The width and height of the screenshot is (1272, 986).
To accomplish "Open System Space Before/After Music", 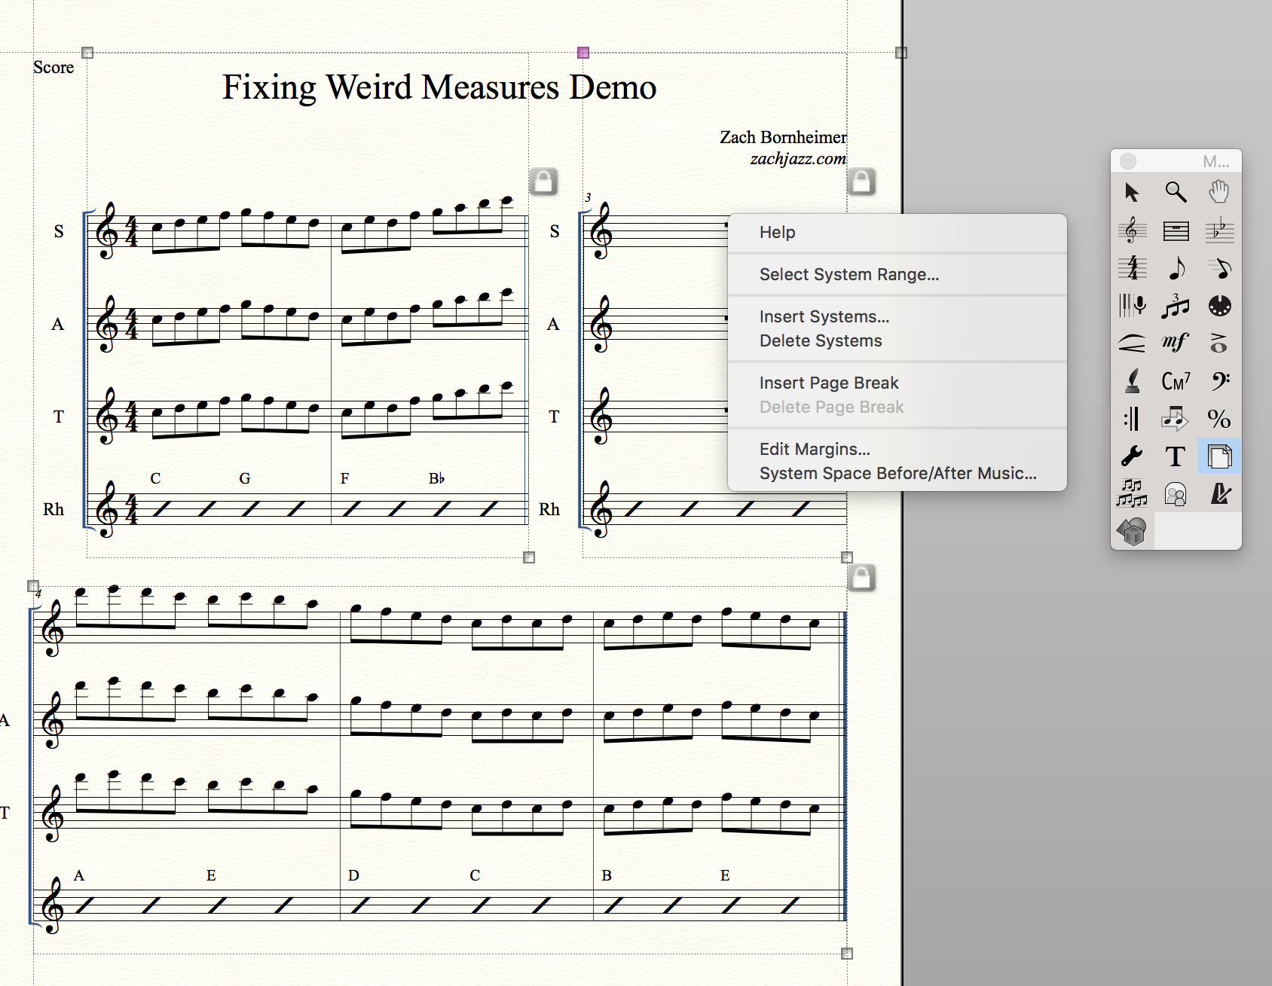I will pos(897,474).
